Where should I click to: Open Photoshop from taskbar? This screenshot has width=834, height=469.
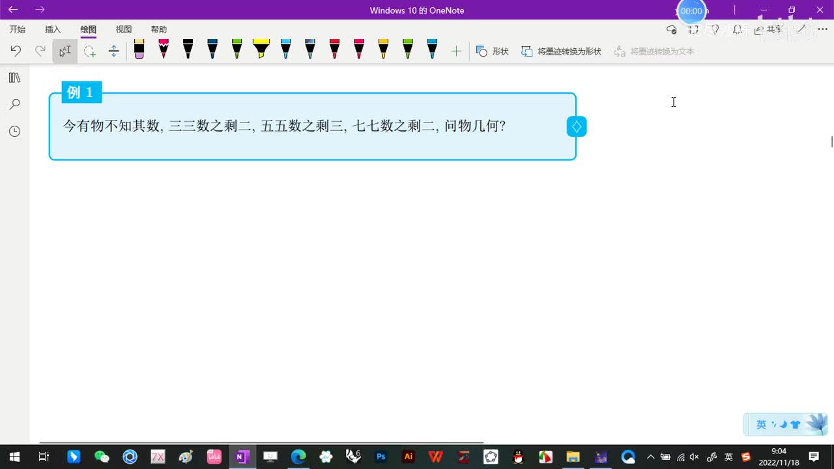(x=381, y=457)
